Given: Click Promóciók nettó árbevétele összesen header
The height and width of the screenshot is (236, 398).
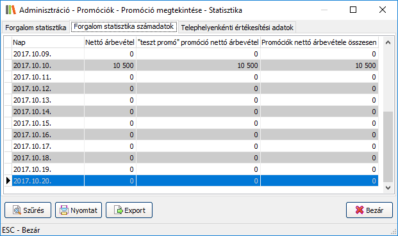Looking at the screenshot, I should click(x=319, y=42).
